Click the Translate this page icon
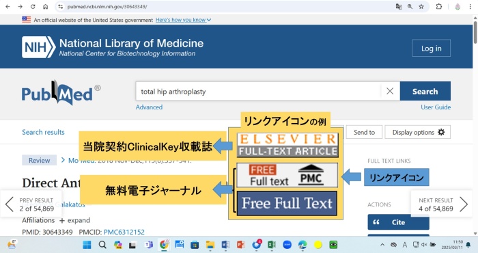The image size is (478, 253). (398, 6)
